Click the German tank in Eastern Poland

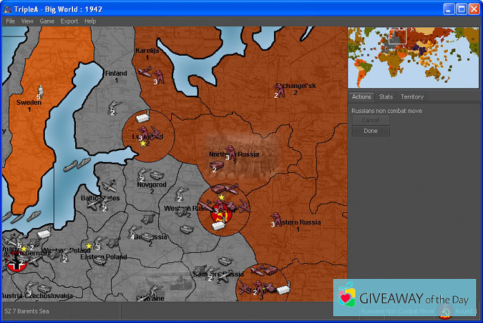(x=101, y=260)
